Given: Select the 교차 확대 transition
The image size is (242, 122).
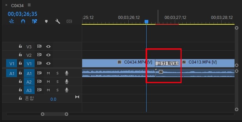Looking at the screenshot, I should [167, 63].
